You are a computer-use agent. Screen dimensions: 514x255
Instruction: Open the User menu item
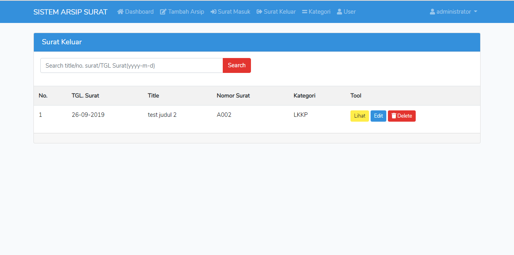point(346,12)
